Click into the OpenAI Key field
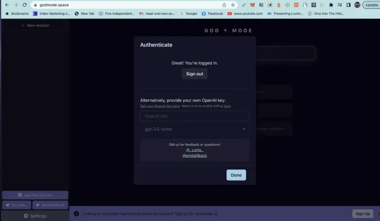This screenshot has width=380, height=221. [x=194, y=116]
